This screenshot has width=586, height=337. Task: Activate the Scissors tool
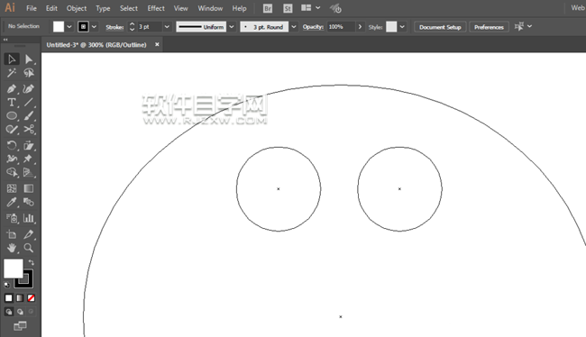coord(29,129)
